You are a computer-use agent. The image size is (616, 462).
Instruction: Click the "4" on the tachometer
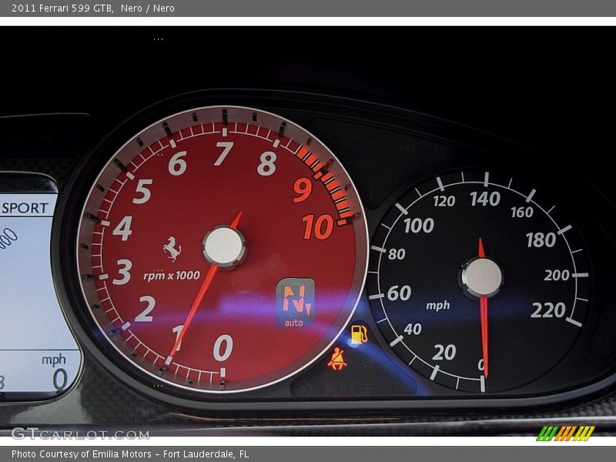pyautogui.click(x=122, y=228)
